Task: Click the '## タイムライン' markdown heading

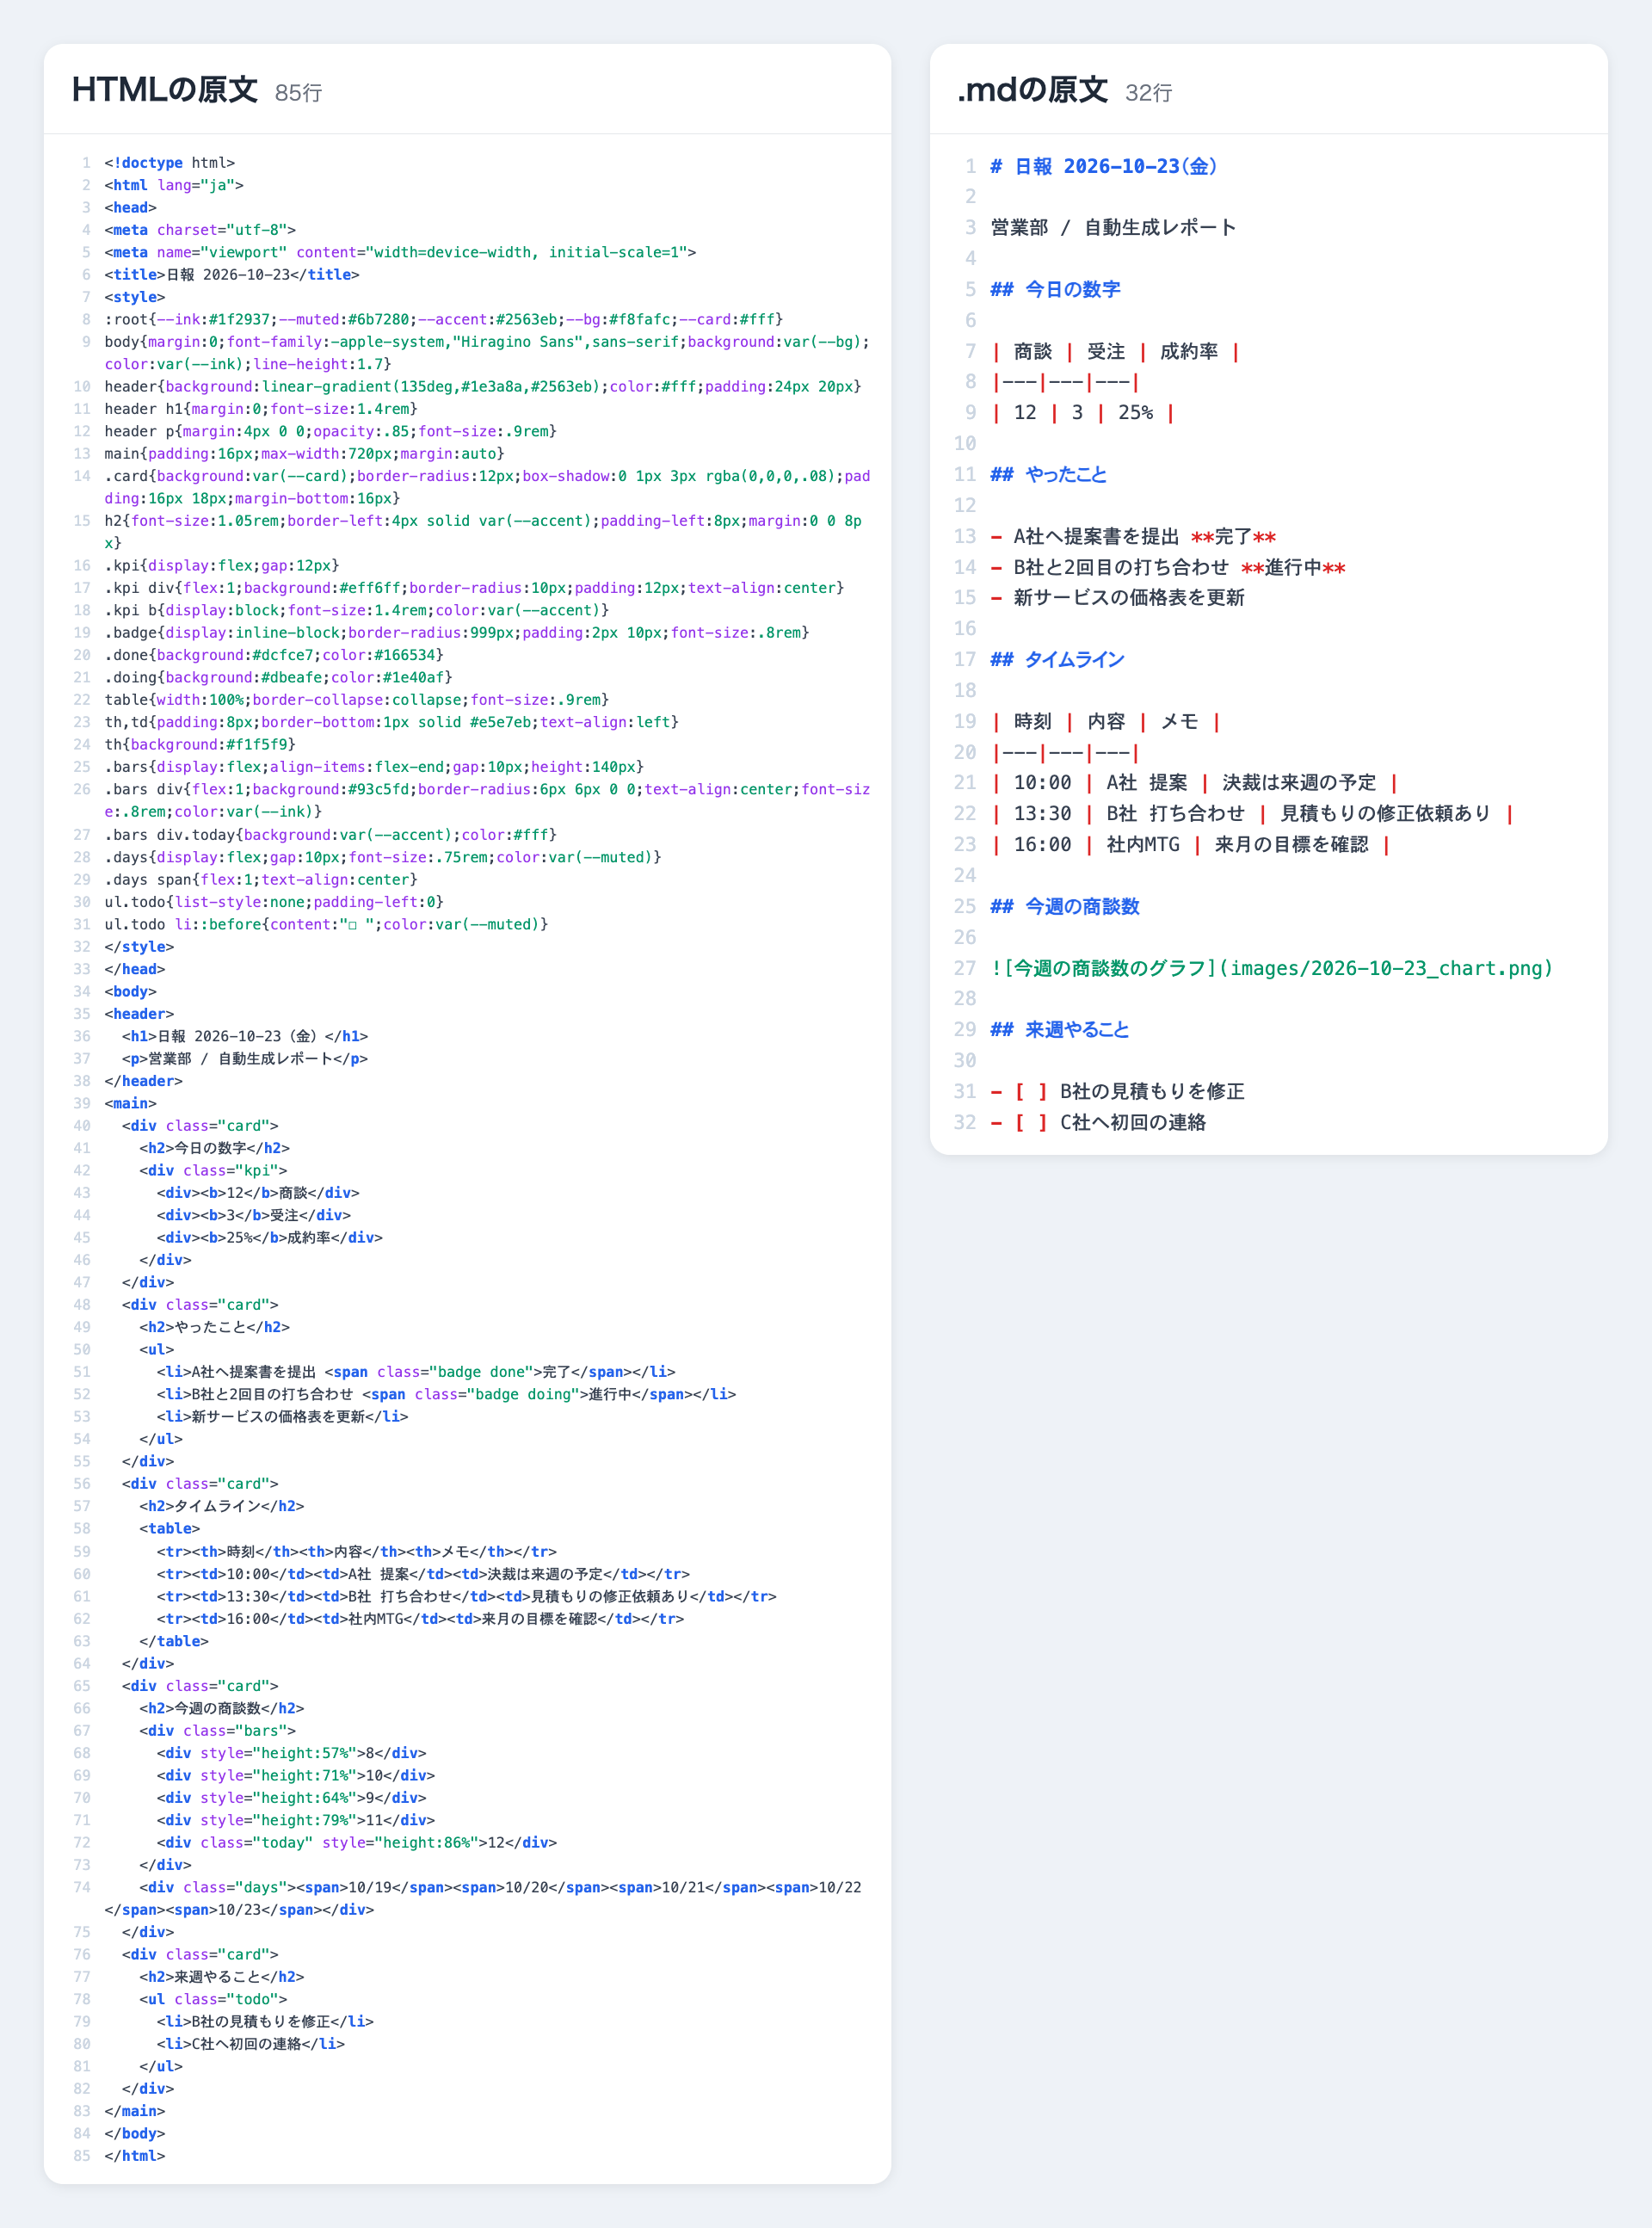Action: pos(1057,660)
